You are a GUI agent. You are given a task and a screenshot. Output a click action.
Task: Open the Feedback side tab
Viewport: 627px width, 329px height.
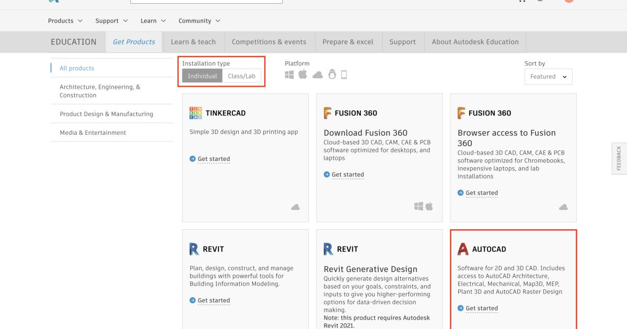coord(619,158)
